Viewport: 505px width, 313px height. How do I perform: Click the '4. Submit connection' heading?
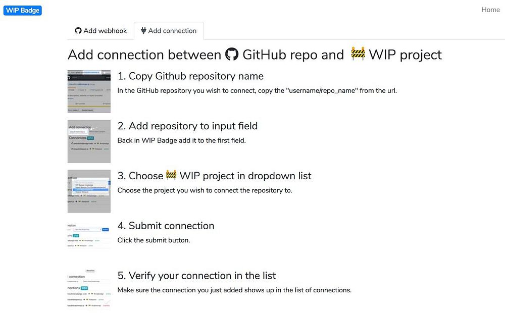click(166, 226)
